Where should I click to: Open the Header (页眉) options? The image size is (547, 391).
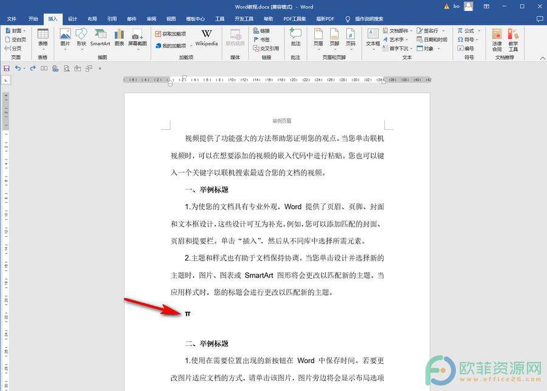(x=318, y=39)
